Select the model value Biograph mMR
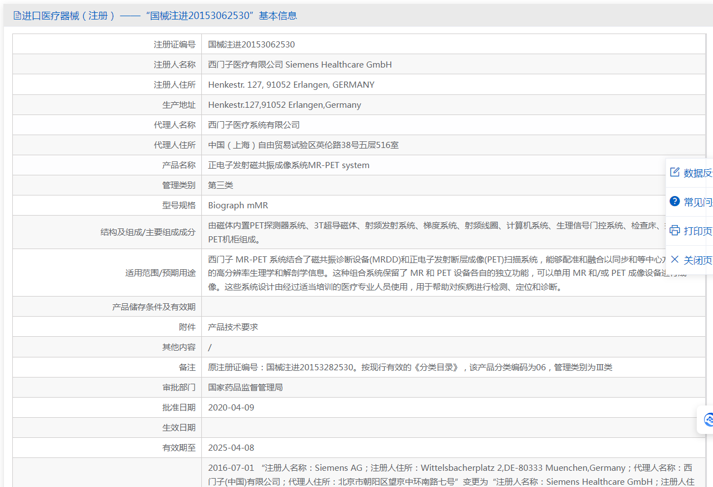 coord(238,205)
